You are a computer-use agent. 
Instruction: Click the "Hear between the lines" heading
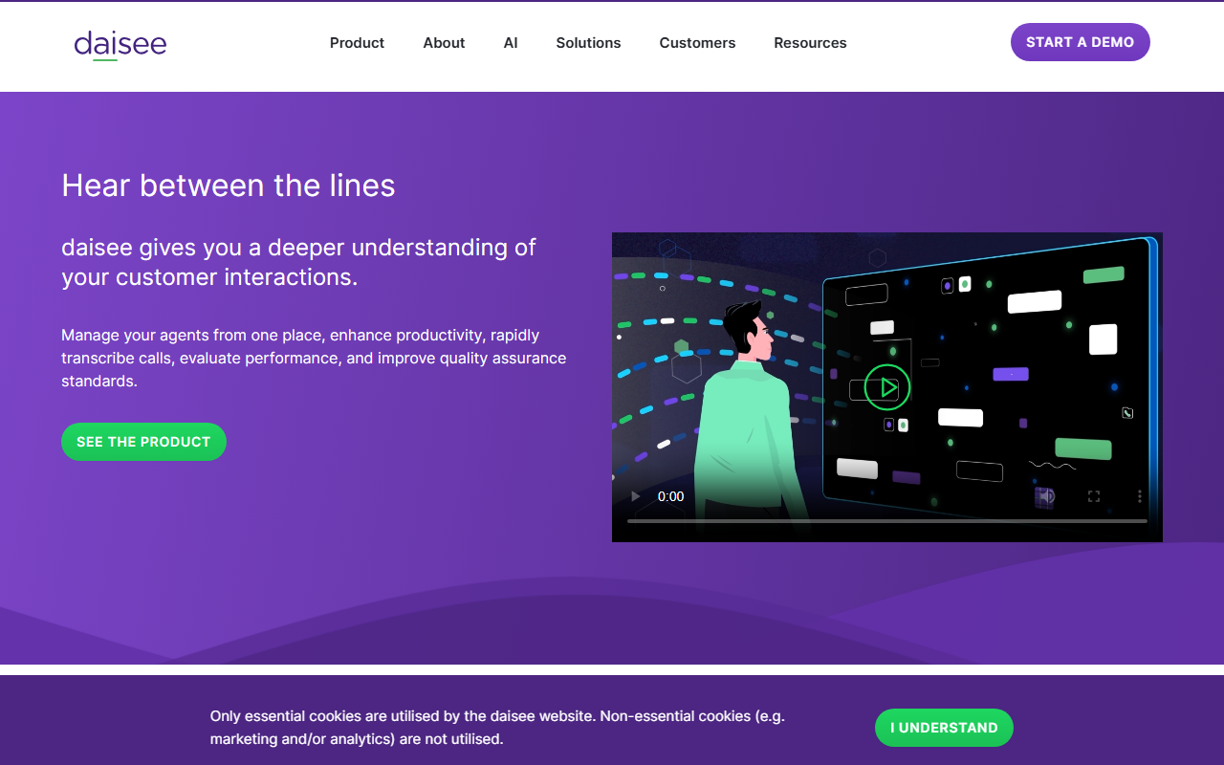(x=229, y=186)
